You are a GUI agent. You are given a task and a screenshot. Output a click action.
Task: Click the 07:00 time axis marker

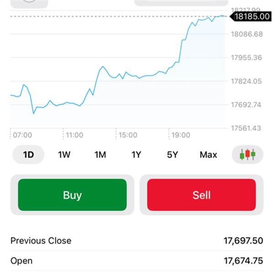tap(22, 135)
